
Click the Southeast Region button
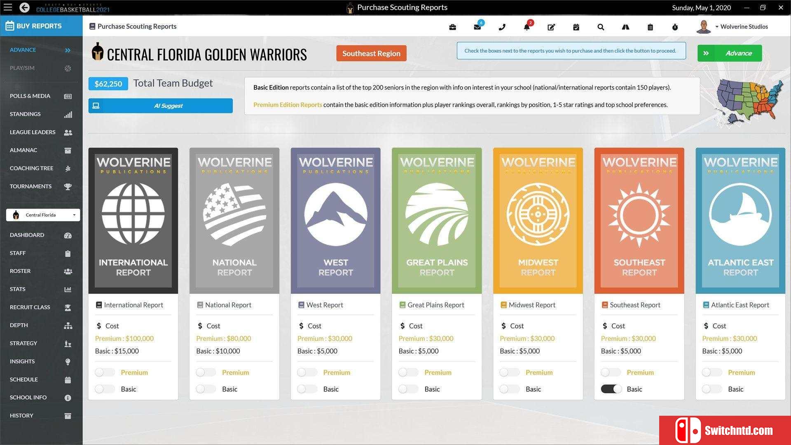pyautogui.click(x=371, y=53)
